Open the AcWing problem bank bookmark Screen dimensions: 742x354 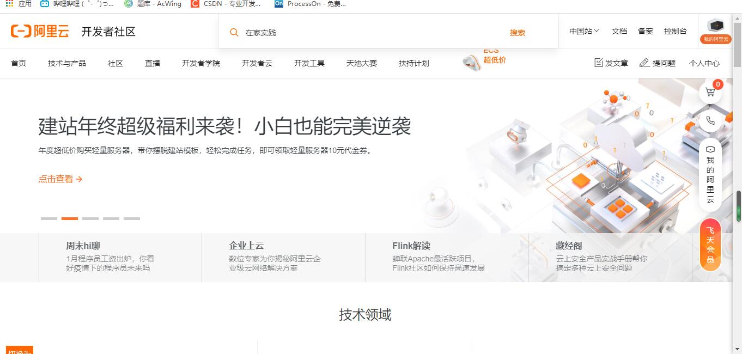(153, 3)
